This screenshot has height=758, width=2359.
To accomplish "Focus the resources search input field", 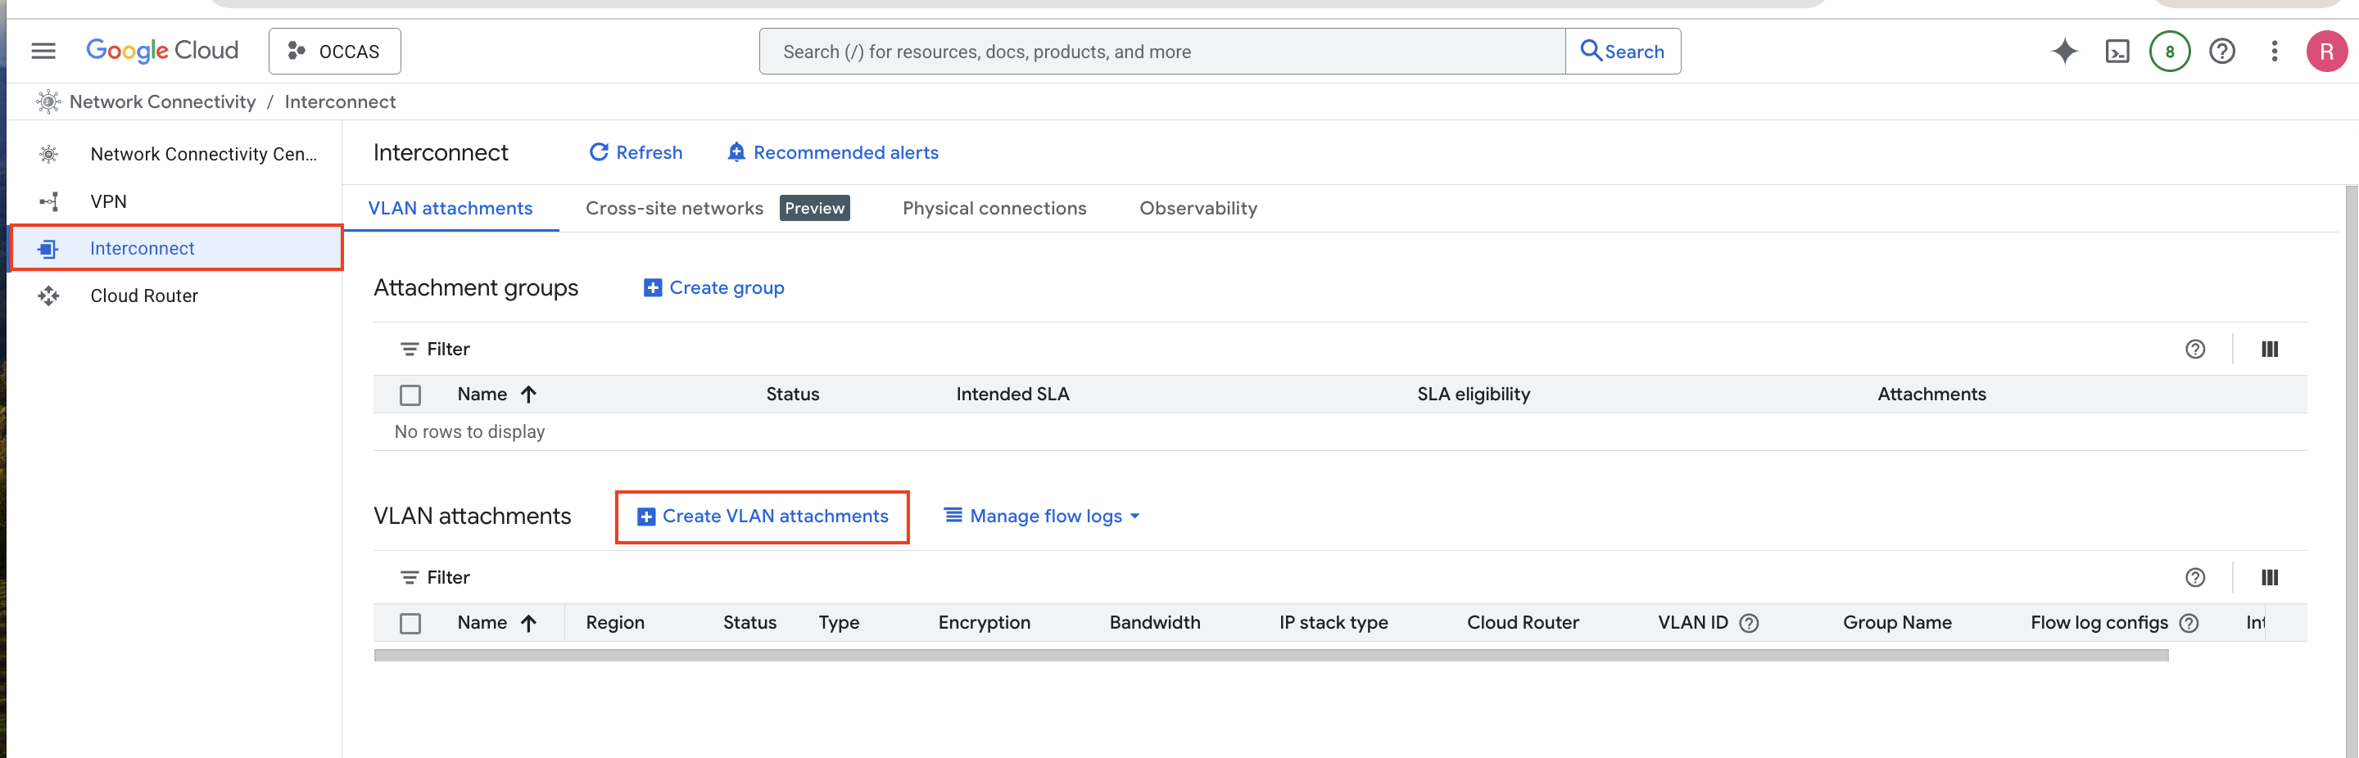I will click(1161, 52).
